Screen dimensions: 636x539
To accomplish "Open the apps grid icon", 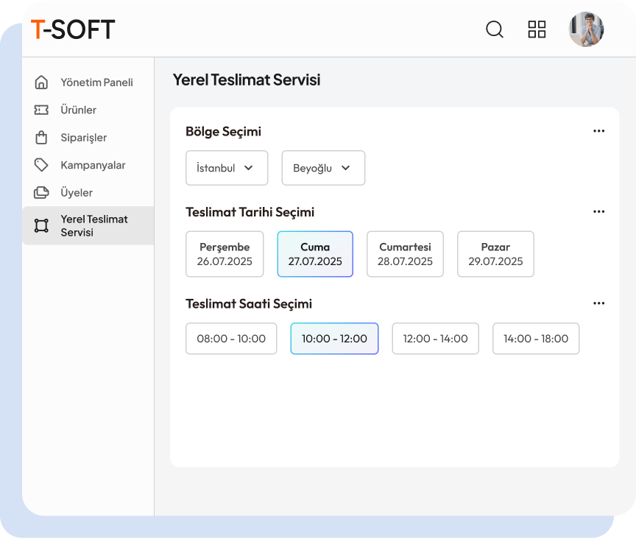I will [537, 29].
